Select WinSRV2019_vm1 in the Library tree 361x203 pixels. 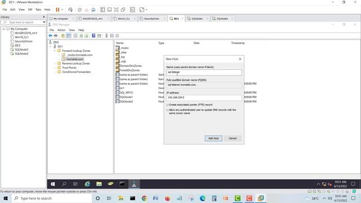26,33
